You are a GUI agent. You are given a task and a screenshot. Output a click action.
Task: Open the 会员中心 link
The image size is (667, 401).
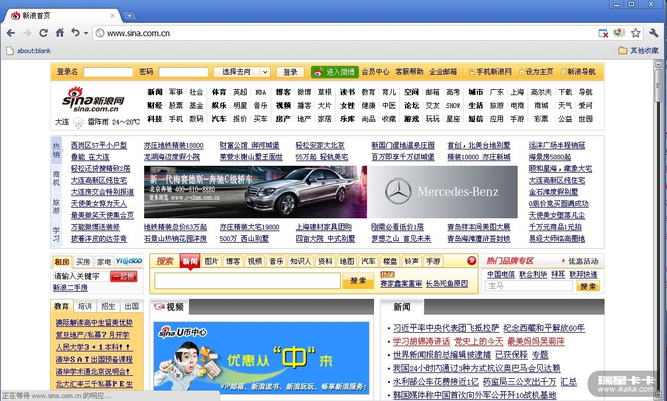375,72
